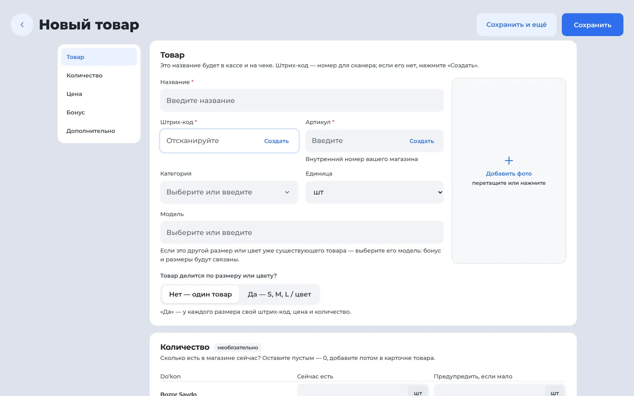Click the plus icon to add photo
This screenshot has height=396, width=634.
click(509, 161)
